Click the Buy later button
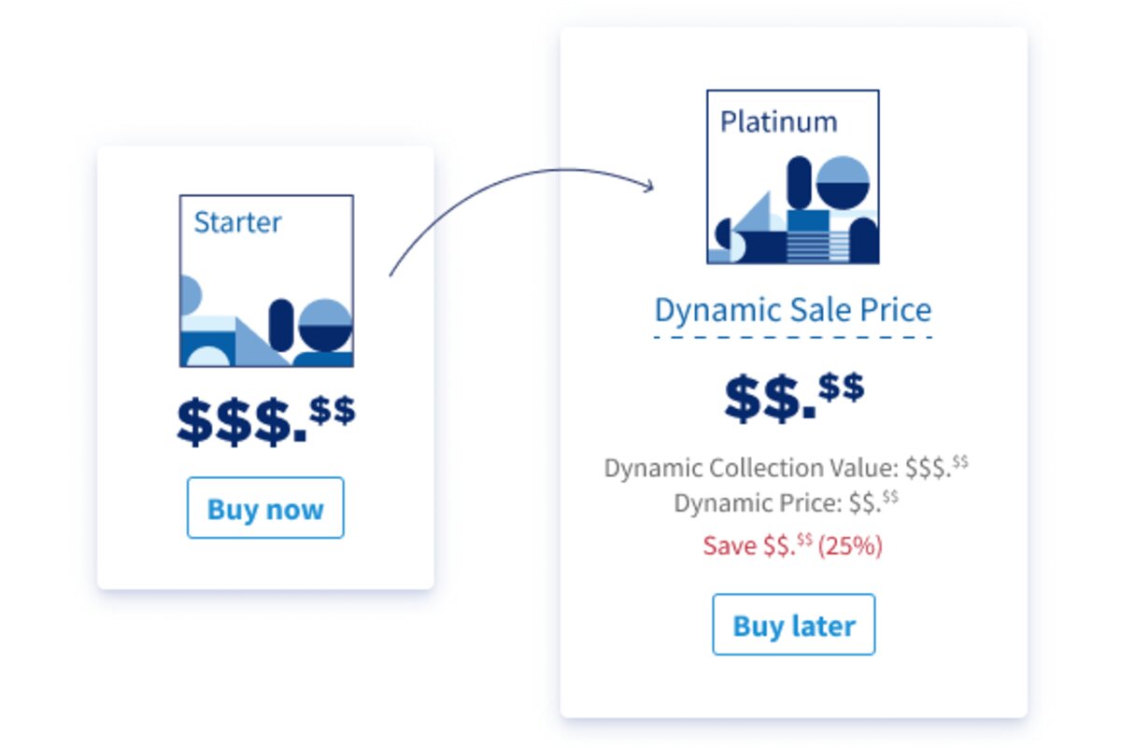 click(794, 625)
